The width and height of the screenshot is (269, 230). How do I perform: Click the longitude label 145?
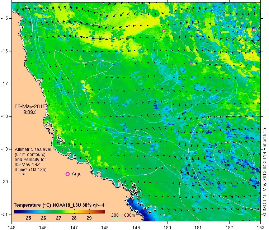point(12,227)
